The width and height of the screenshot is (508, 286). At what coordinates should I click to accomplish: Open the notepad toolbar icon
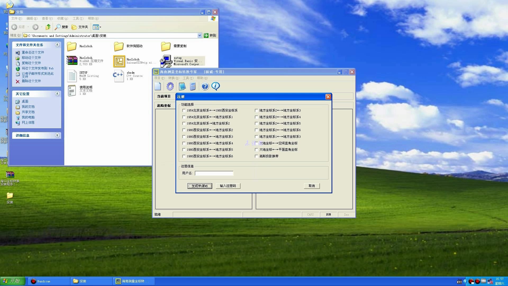point(182,86)
